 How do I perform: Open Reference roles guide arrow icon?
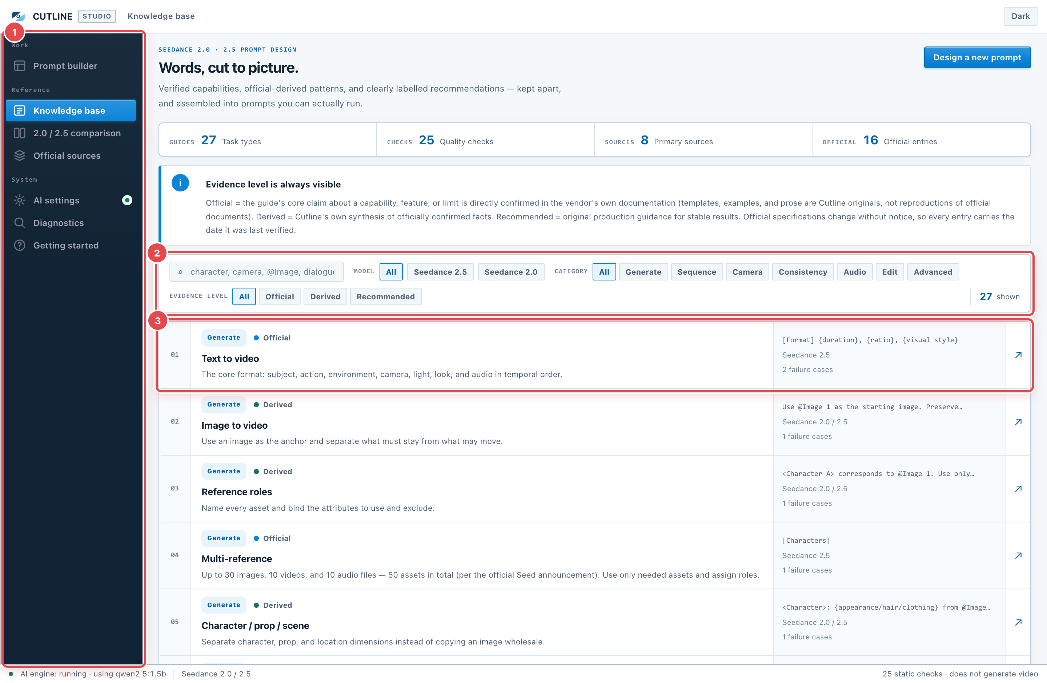[x=1018, y=489]
